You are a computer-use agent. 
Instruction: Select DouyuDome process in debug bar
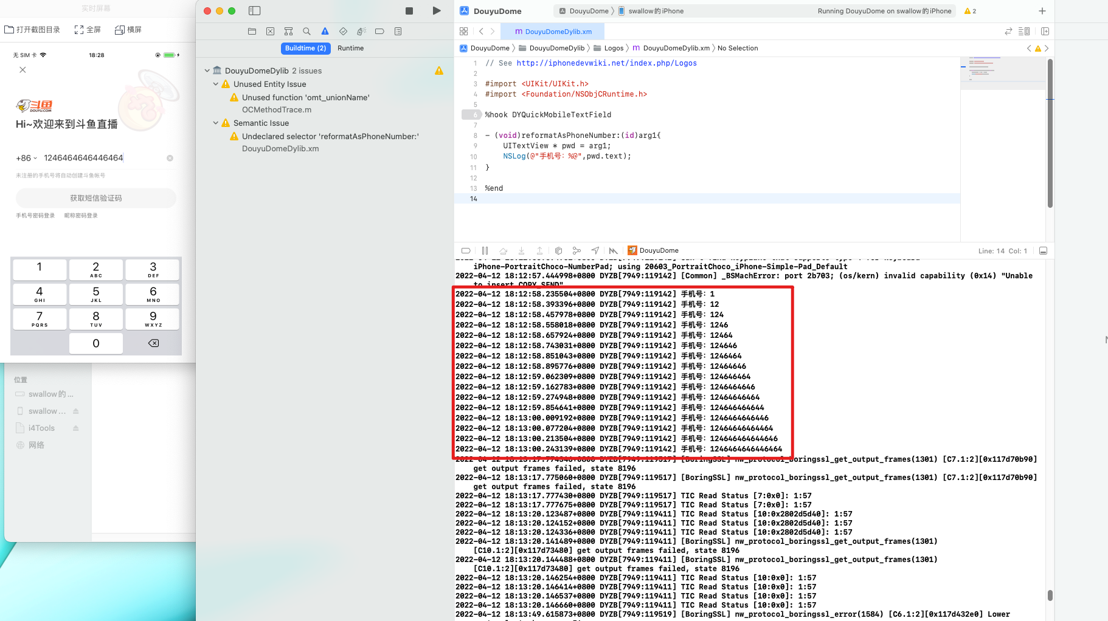click(x=653, y=250)
